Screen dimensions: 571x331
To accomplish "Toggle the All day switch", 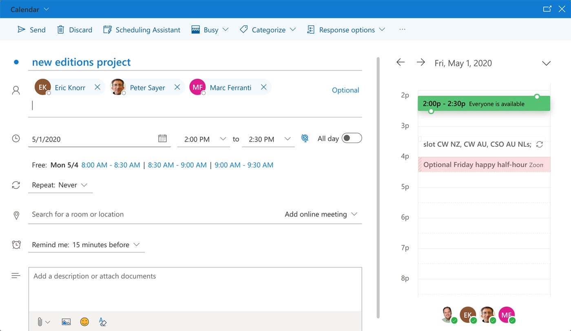I will pos(352,138).
